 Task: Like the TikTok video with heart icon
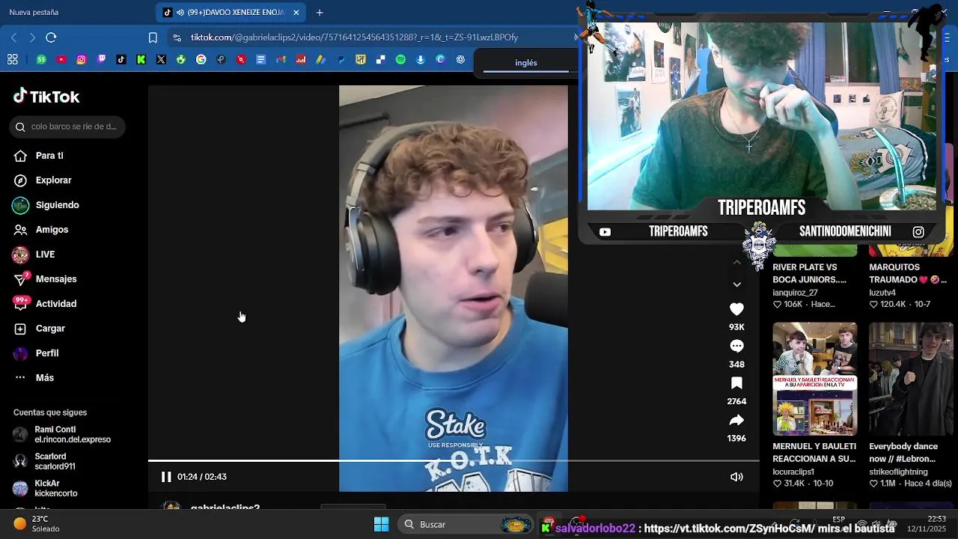(736, 309)
